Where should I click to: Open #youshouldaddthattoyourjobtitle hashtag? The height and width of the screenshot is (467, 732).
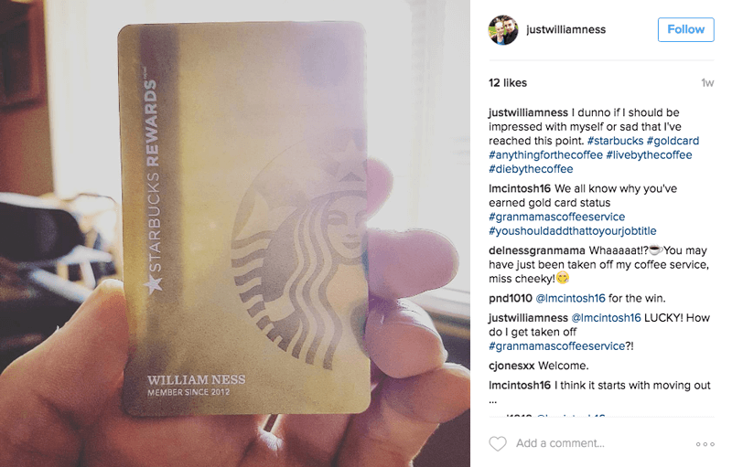click(573, 230)
